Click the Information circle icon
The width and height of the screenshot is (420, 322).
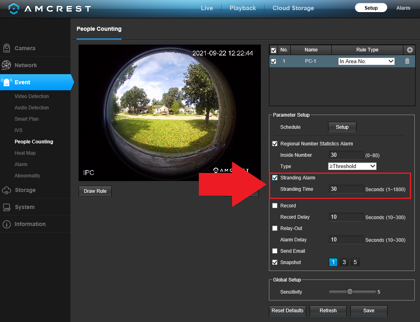coord(6,224)
